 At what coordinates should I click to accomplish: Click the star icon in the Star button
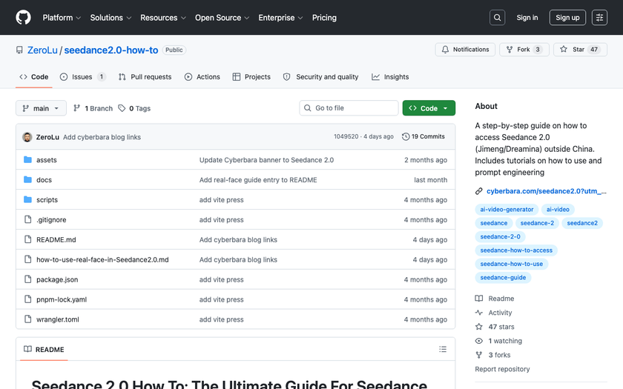(564, 49)
